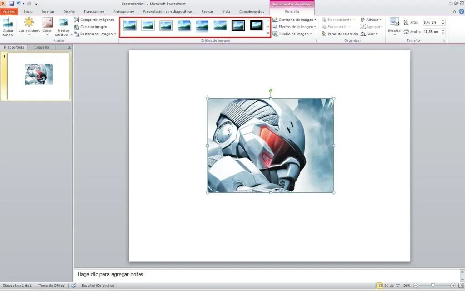Switch to Reading view icon
This screenshot has height=291, width=465.
pos(391,286)
